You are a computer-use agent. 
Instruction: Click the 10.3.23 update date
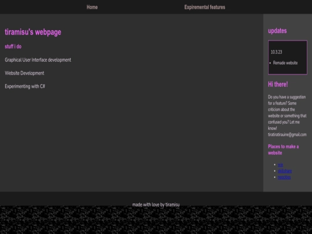pyautogui.click(x=276, y=52)
